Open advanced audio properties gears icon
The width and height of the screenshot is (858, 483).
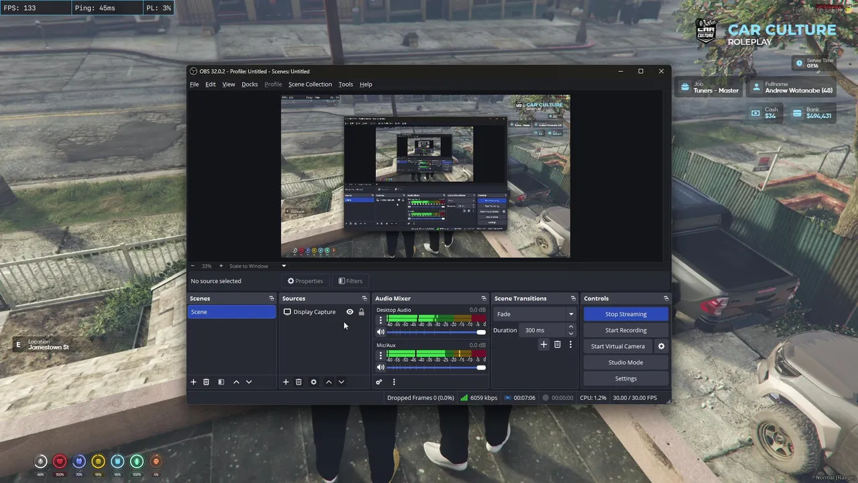pyautogui.click(x=379, y=382)
